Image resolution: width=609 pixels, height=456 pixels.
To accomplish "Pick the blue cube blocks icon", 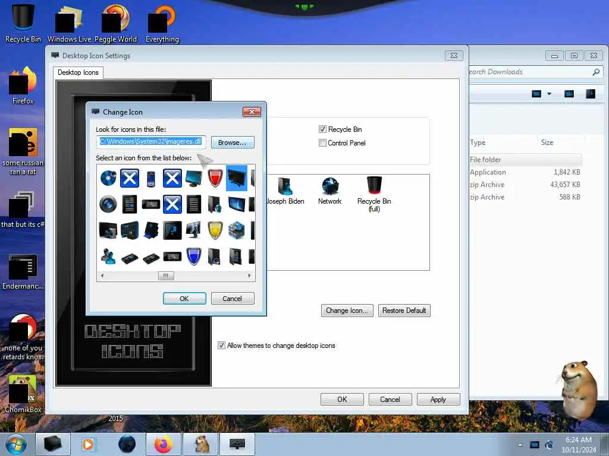I will point(237,230).
